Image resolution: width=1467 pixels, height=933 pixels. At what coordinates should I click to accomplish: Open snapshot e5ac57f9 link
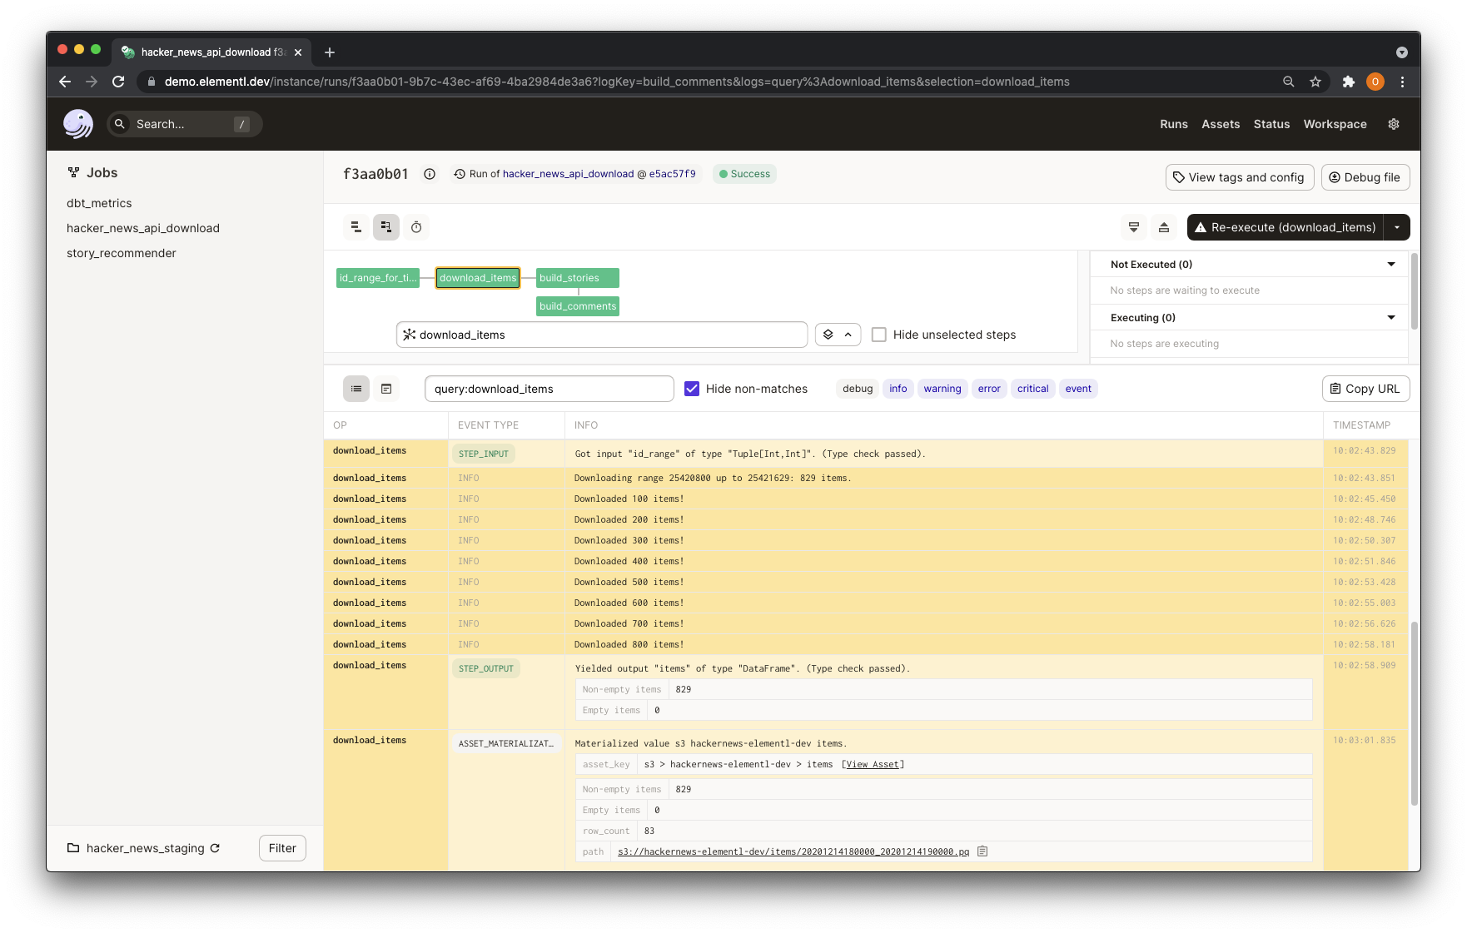click(x=673, y=174)
